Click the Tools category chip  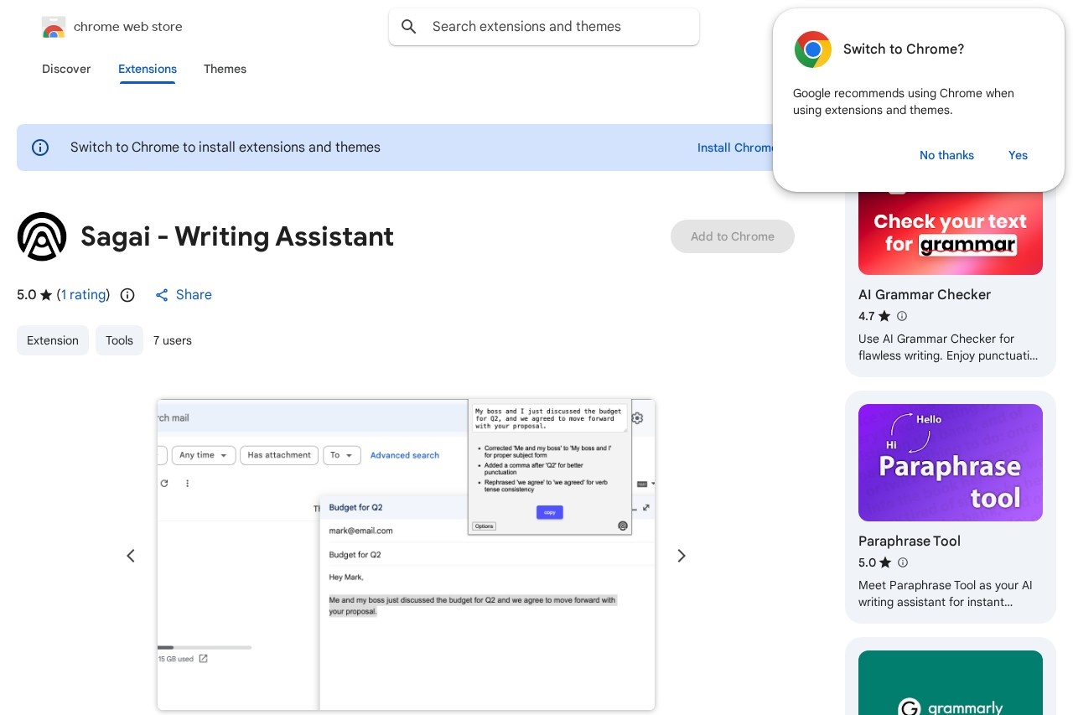119,340
